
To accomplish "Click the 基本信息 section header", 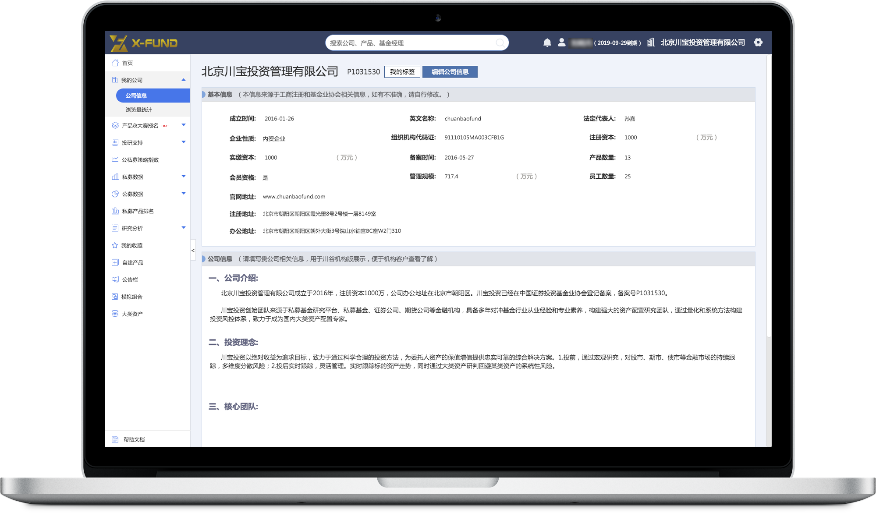I will (479, 95).
